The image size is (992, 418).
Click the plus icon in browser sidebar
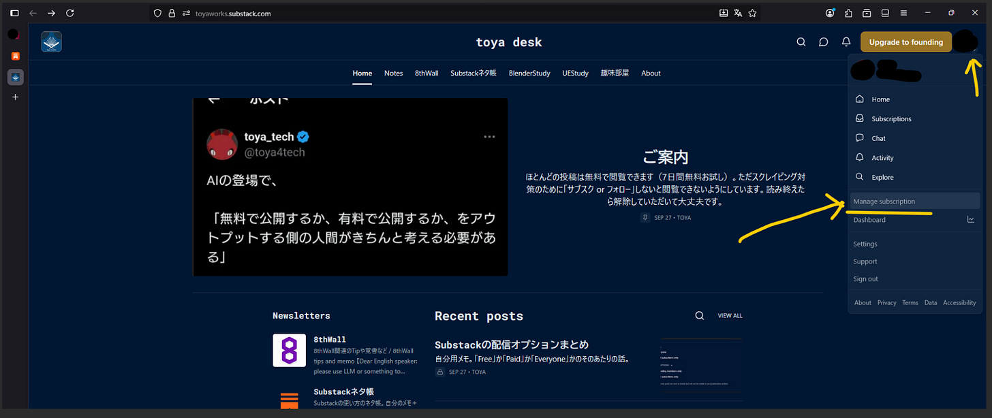15,97
